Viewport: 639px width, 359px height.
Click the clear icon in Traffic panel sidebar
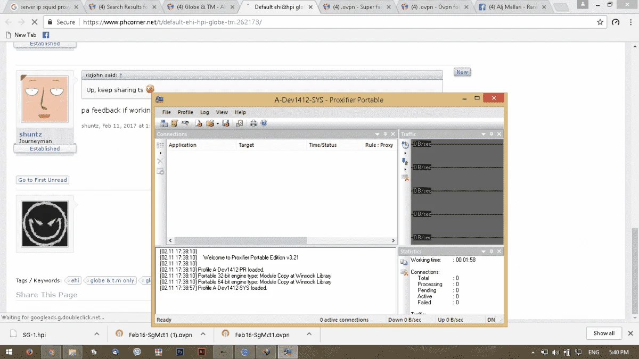coord(405,178)
